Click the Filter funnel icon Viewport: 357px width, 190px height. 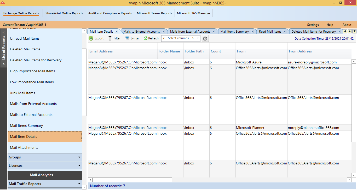[x=110, y=38]
